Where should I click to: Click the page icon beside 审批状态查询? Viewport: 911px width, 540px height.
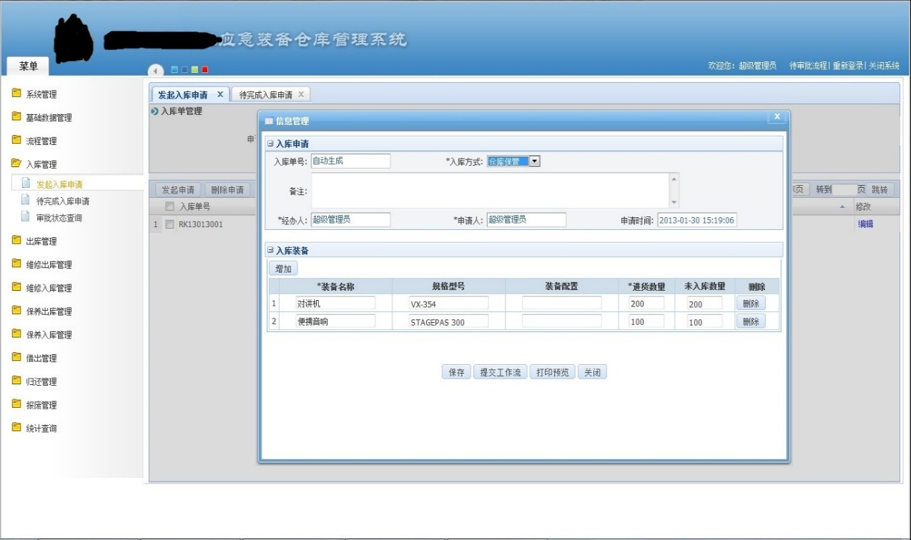pyautogui.click(x=26, y=217)
